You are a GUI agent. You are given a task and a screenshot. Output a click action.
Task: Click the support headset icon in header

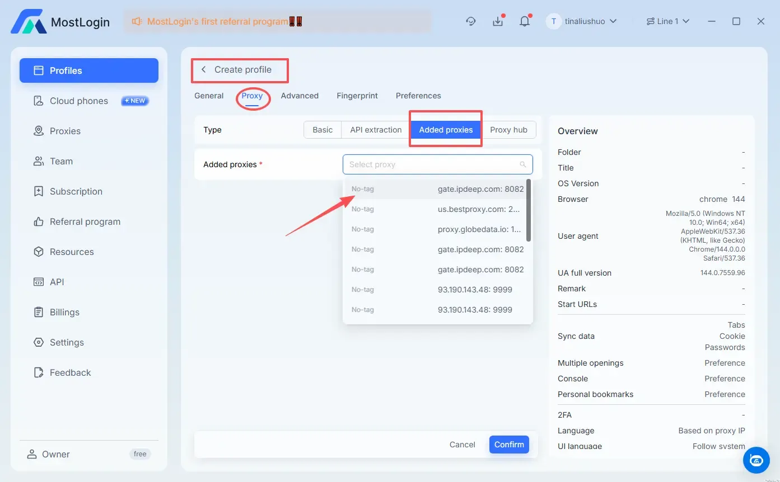pyautogui.click(x=471, y=21)
